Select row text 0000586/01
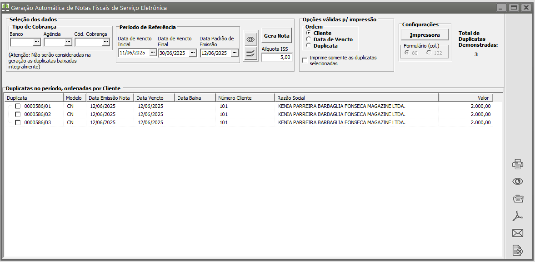 pyautogui.click(x=38, y=106)
